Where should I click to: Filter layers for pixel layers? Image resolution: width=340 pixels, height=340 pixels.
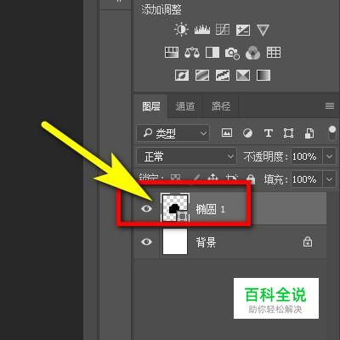[x=227, y=133]
